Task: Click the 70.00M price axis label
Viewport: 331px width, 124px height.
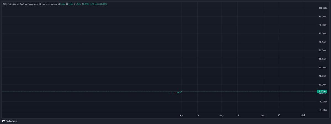Action: [323, 34]
